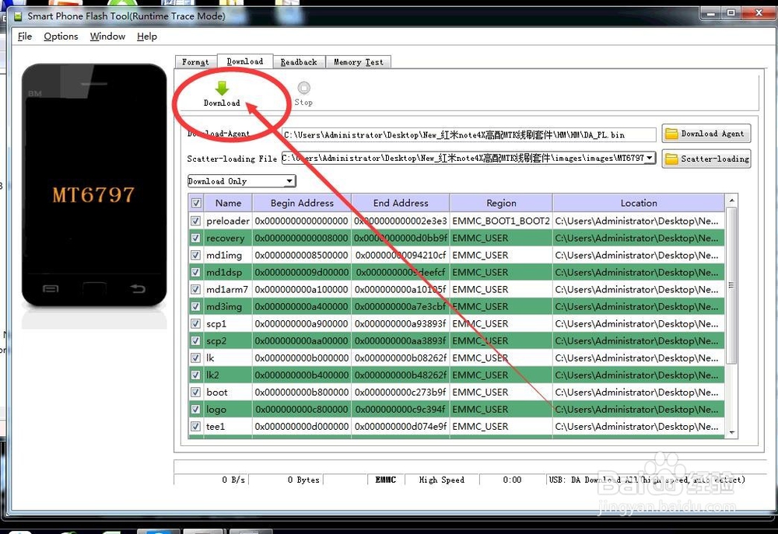The image size is (778, 534).
Task: Switch to the Memory Test tab
Action: 358,62
